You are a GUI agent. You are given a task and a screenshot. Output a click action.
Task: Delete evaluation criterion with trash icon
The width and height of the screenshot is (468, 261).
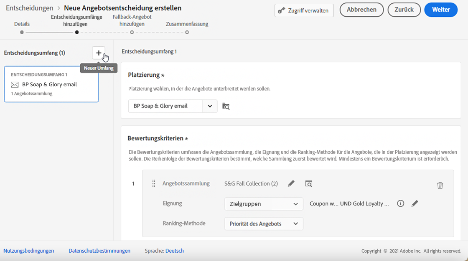point(440,186)
